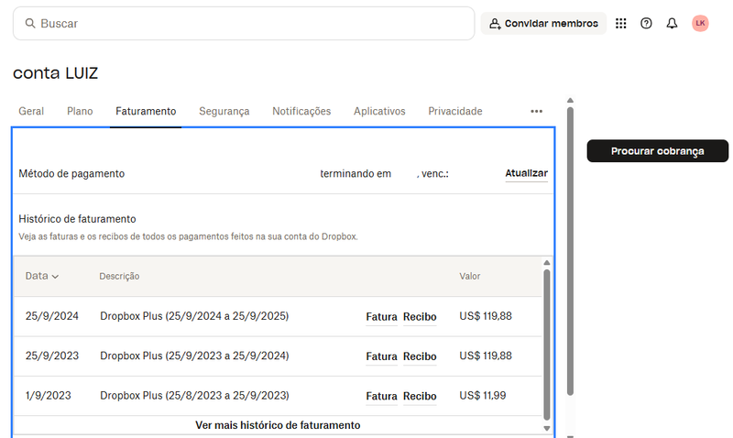Open the Privacidade tab

click(455, 111)
